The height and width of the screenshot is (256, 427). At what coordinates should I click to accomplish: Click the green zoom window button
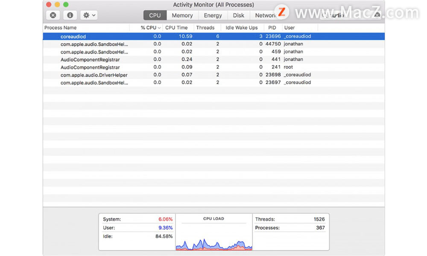[66, 5]
